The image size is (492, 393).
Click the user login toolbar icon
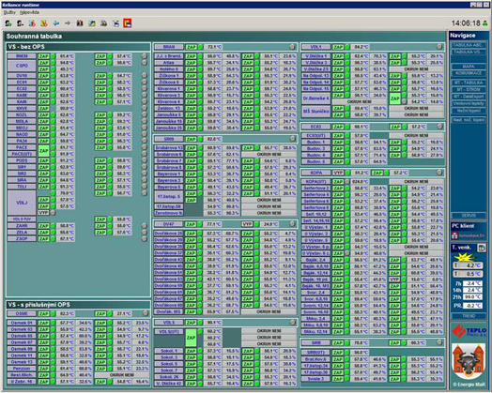(x=8, y=23)
